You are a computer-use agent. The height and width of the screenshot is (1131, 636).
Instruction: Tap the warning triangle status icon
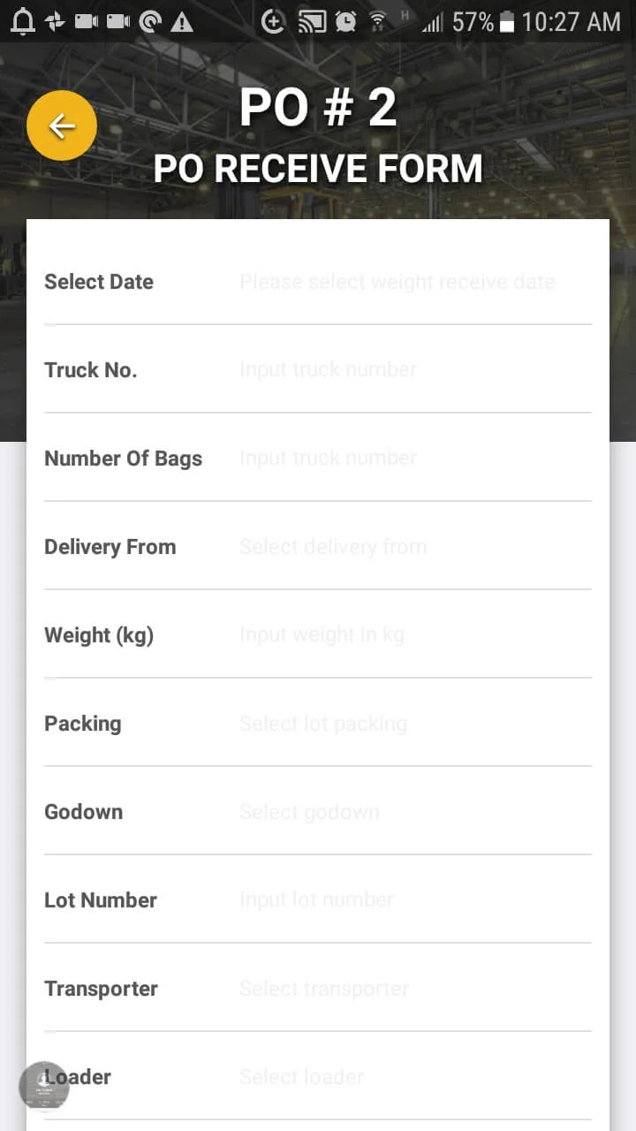coord(182,22)
